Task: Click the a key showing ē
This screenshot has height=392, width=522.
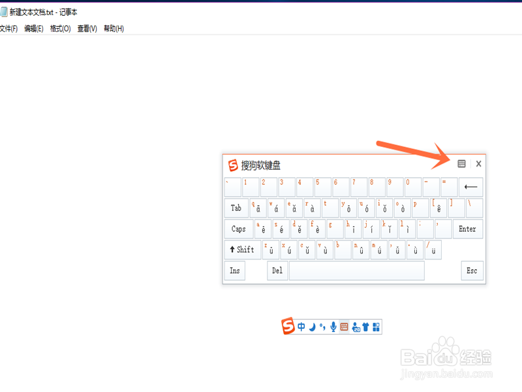Action: click(263, 229)
